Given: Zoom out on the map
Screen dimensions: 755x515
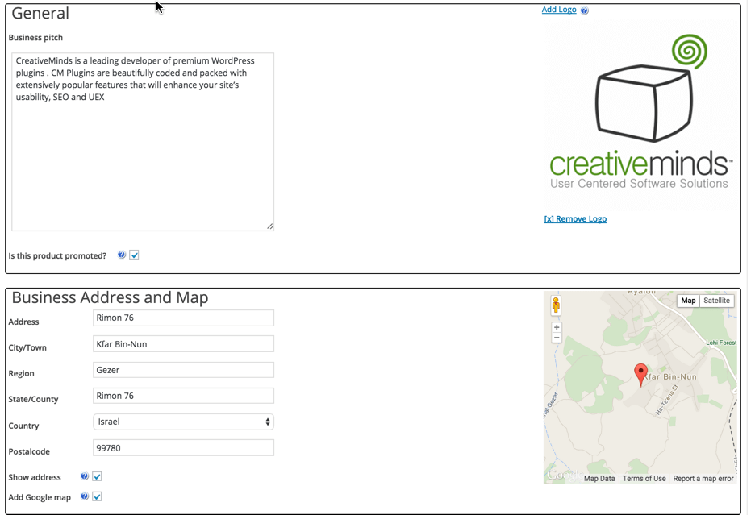Looking at the screenshot, I should point(557,338).
